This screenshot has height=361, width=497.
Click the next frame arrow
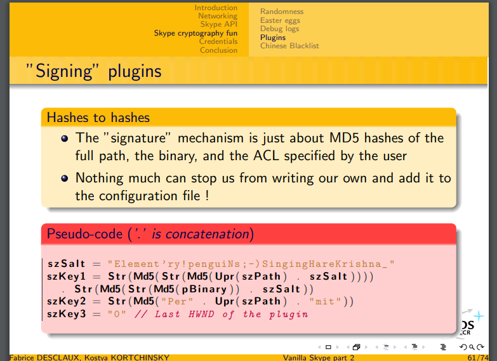(x=366, y=347)
